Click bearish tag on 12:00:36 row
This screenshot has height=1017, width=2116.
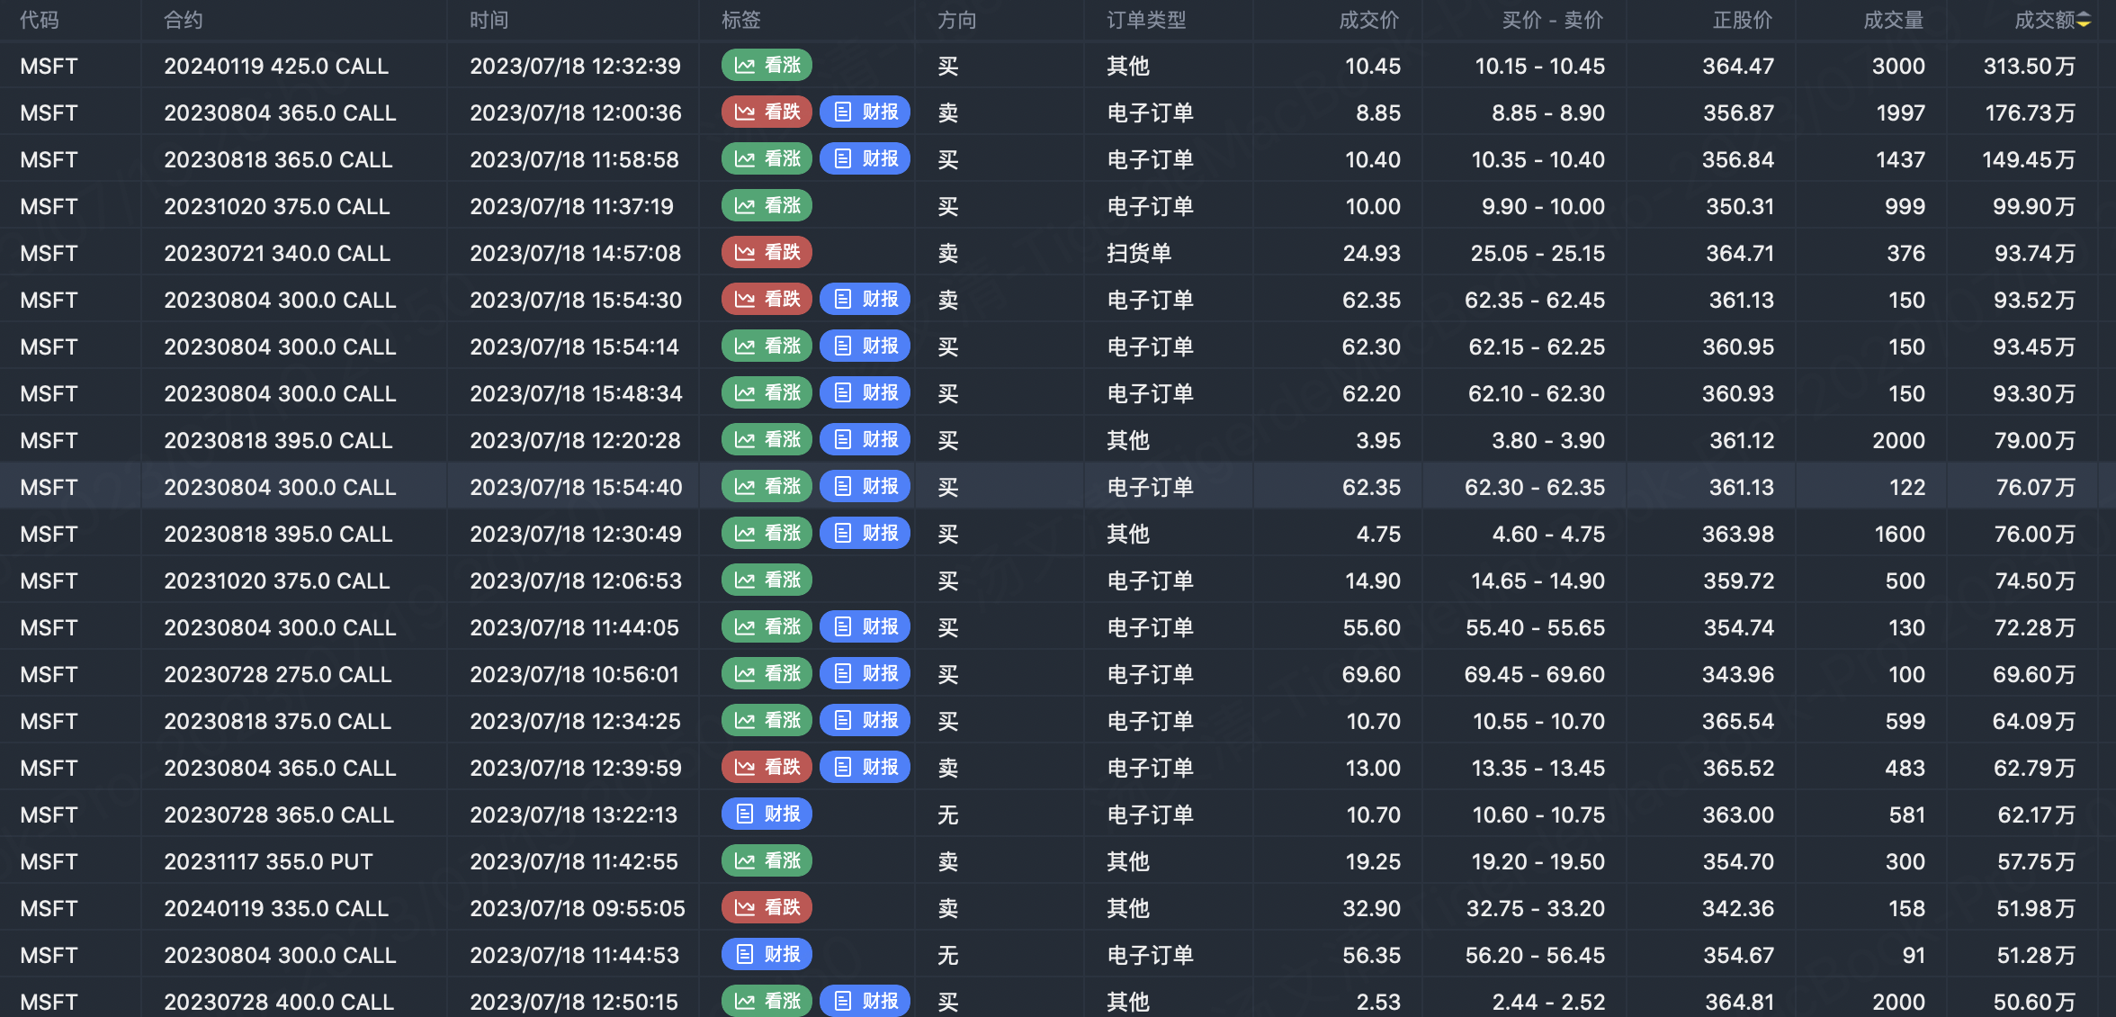(x=767, y=112)
